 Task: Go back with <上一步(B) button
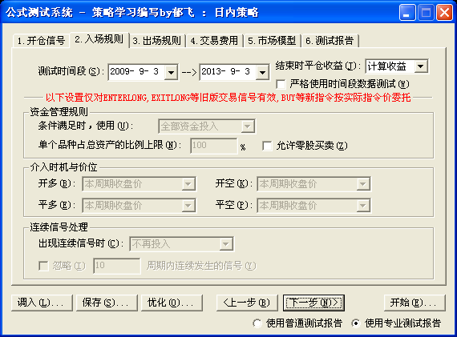click(x=247, y=303)
